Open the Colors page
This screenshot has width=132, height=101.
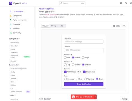[13, 75]
